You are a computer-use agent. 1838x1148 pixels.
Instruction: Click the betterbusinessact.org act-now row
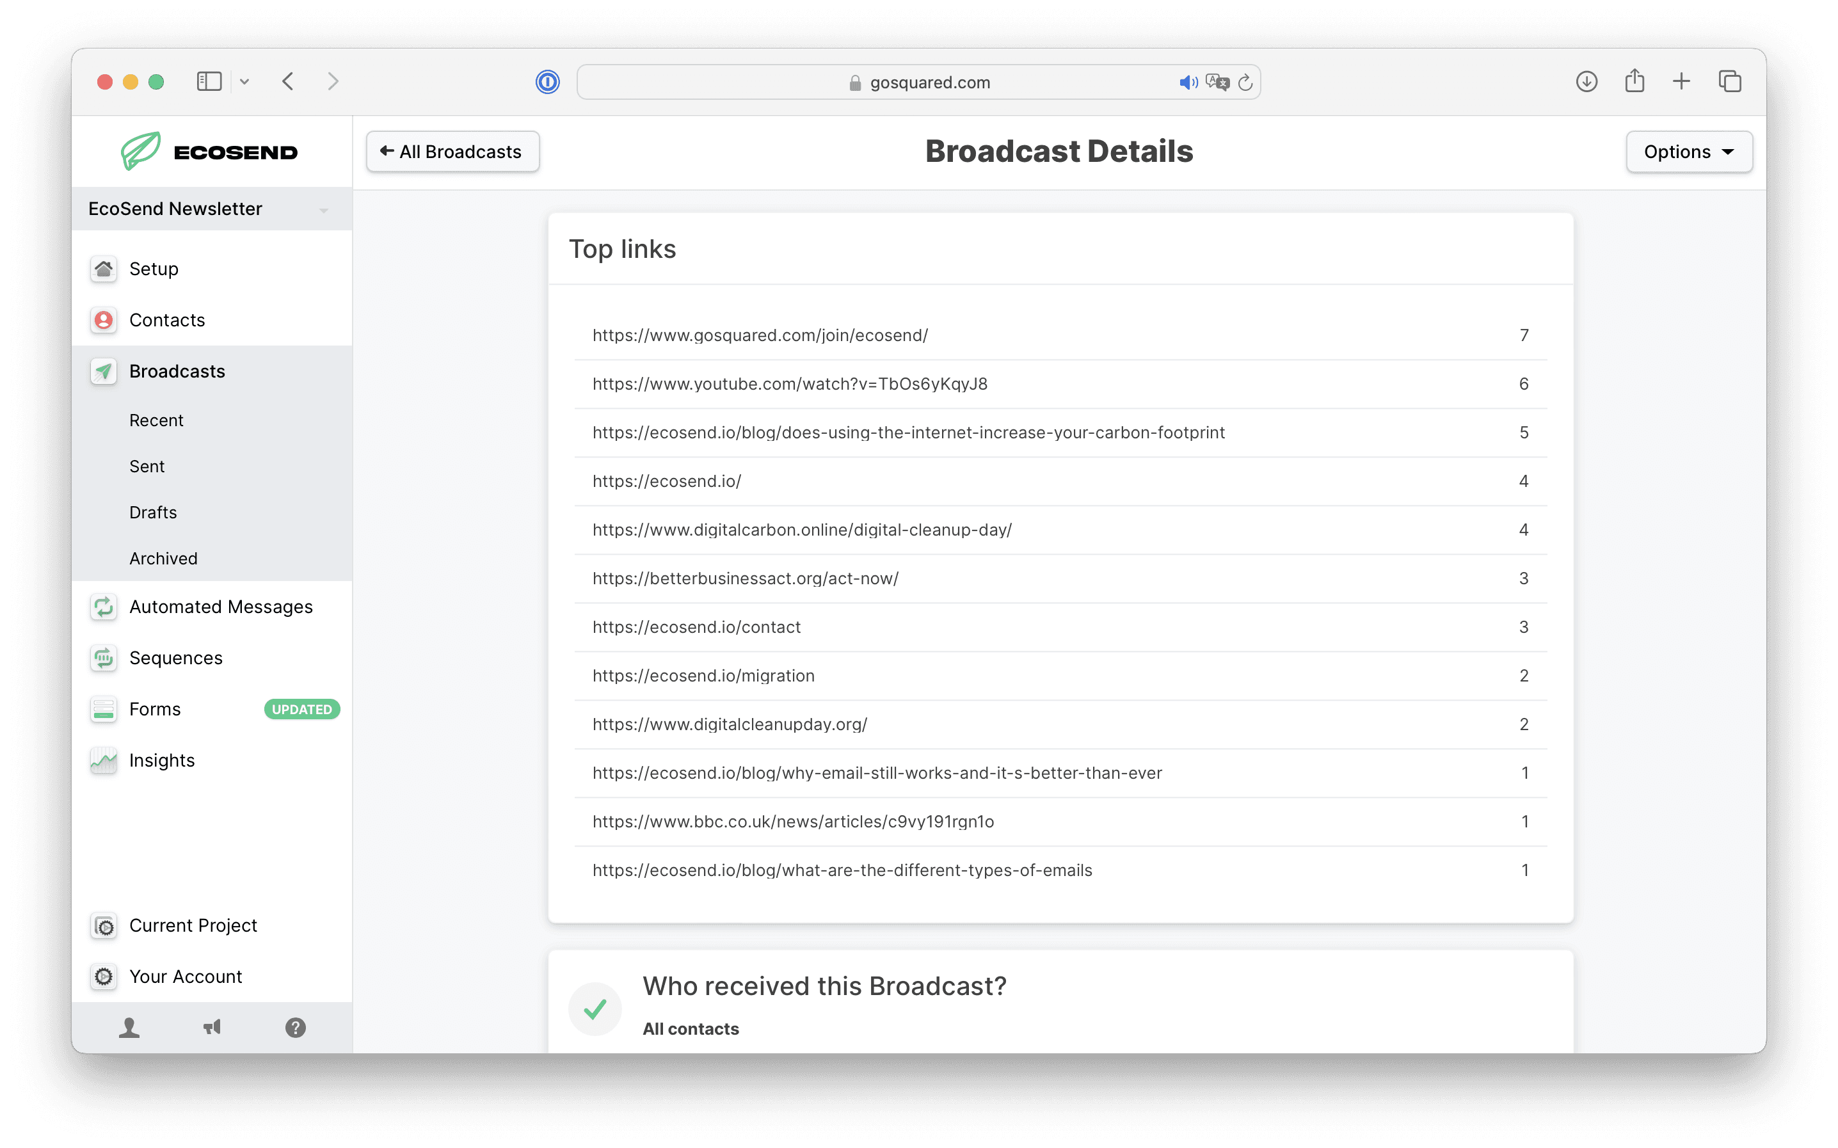coord(1060,578)
